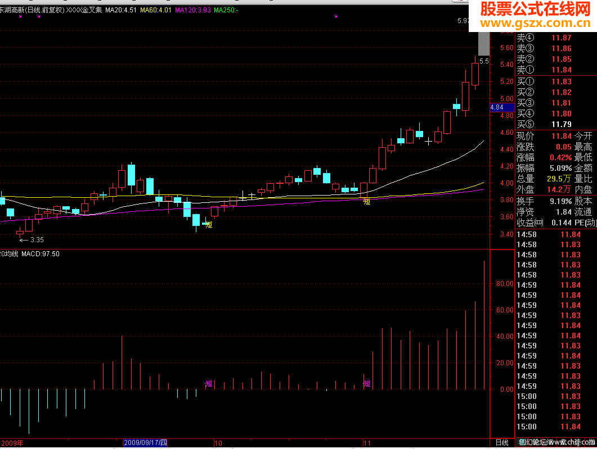
Task: Click the 4.40 price axis label
Action: [x=507, y=149]
